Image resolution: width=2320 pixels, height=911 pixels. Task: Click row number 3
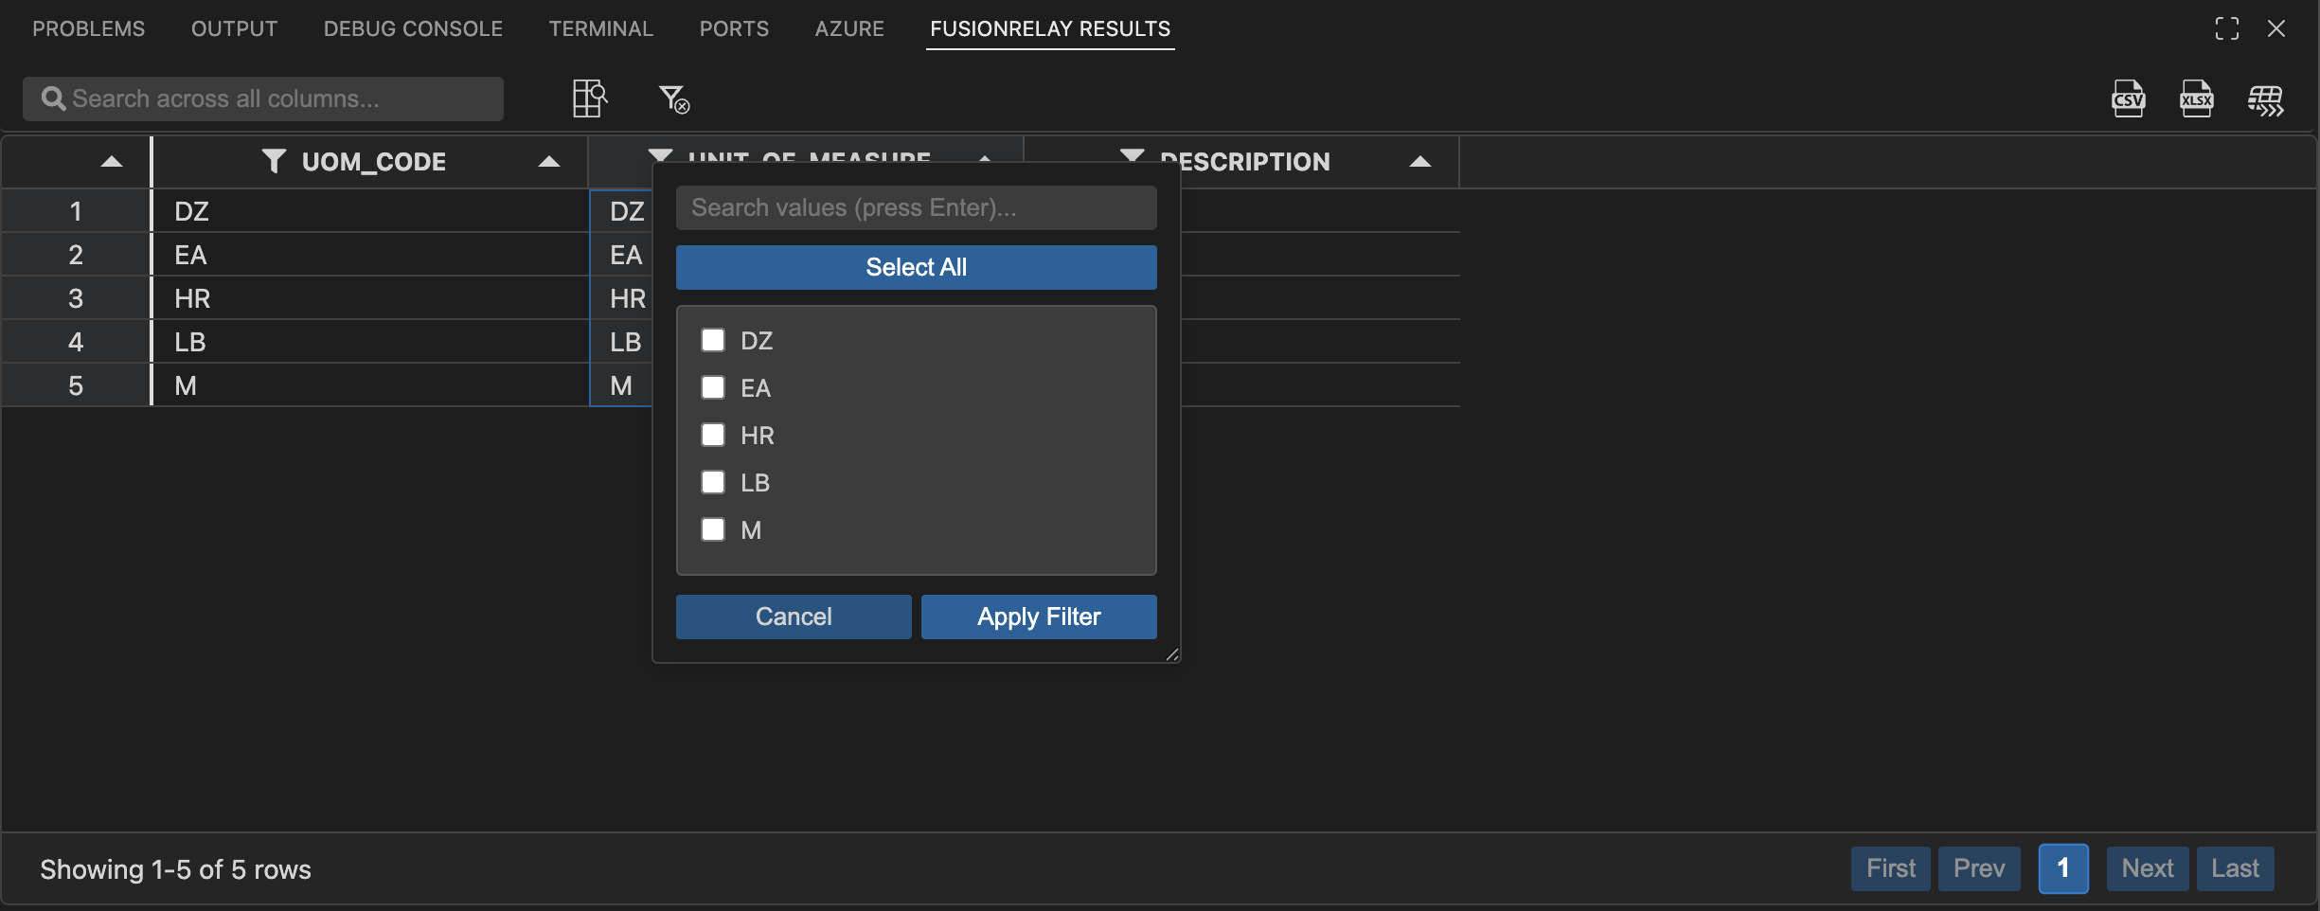(x=76, y=298)
